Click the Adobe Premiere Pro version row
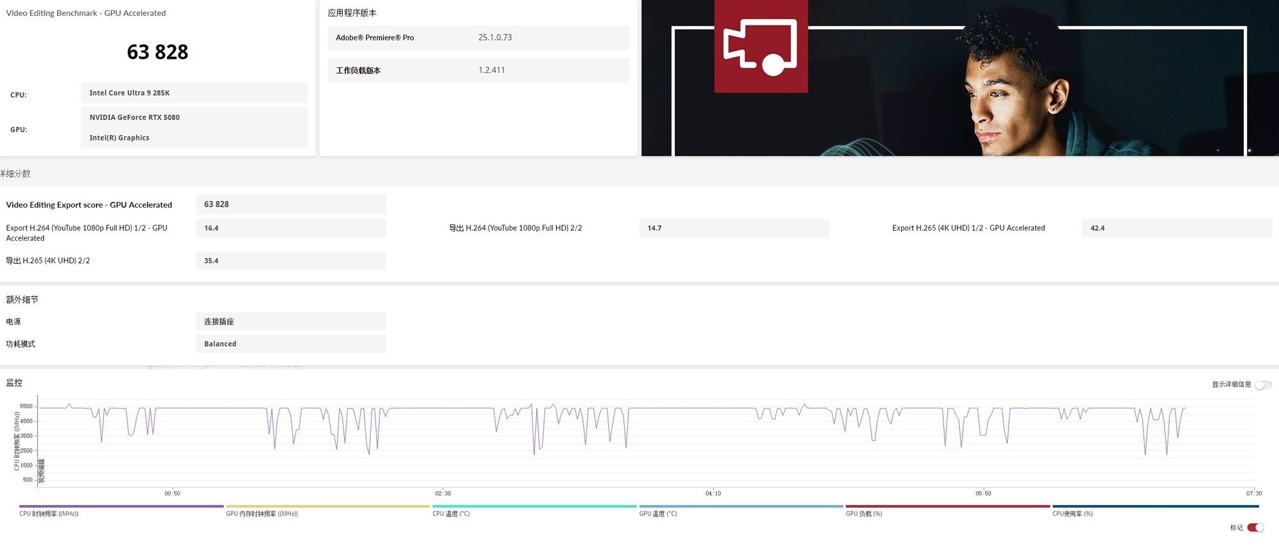This screenshot has height=553, width=1279. point(478,38)
